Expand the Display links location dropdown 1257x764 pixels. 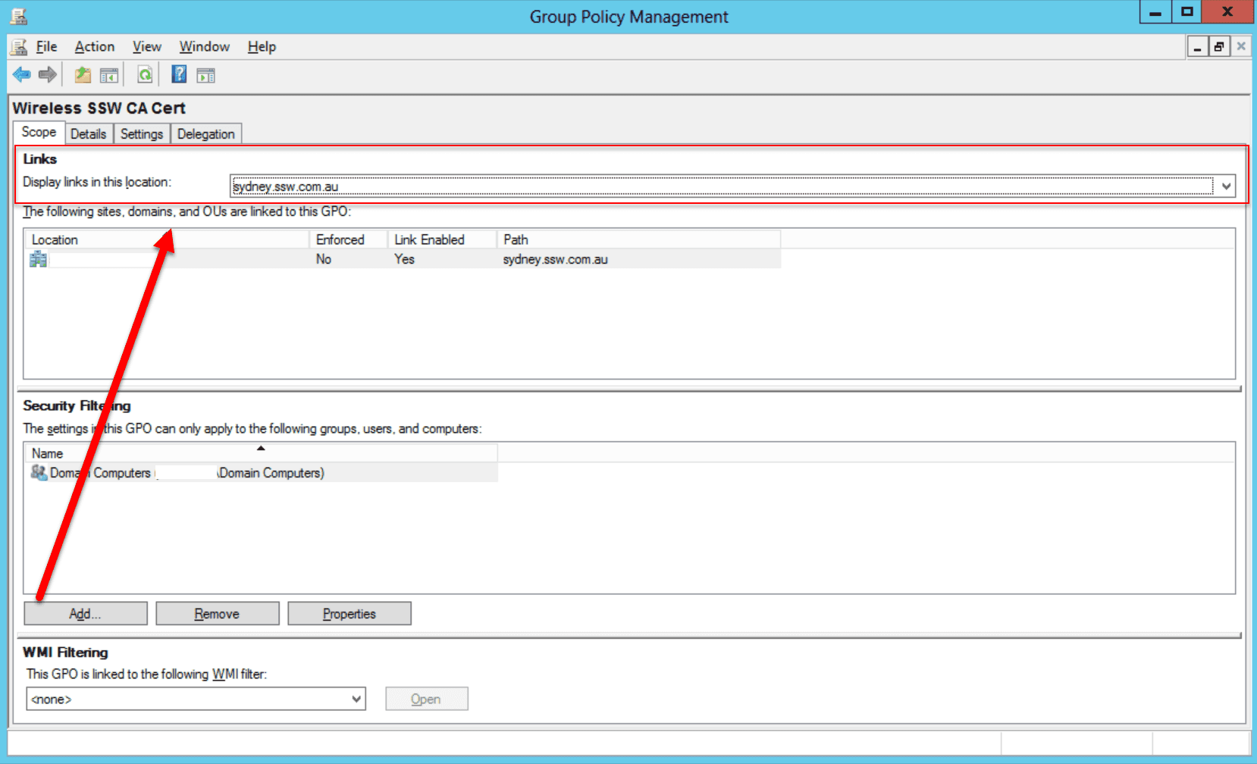[x=1226, y=186]
